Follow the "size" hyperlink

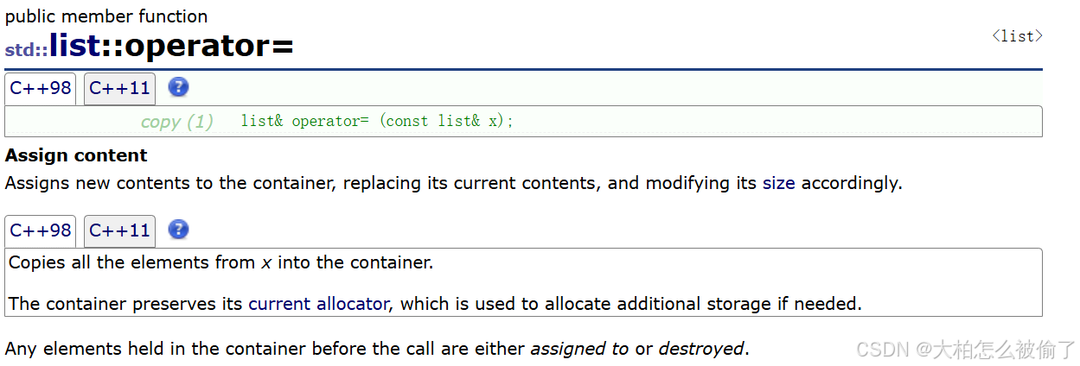(x=778, y=183)
